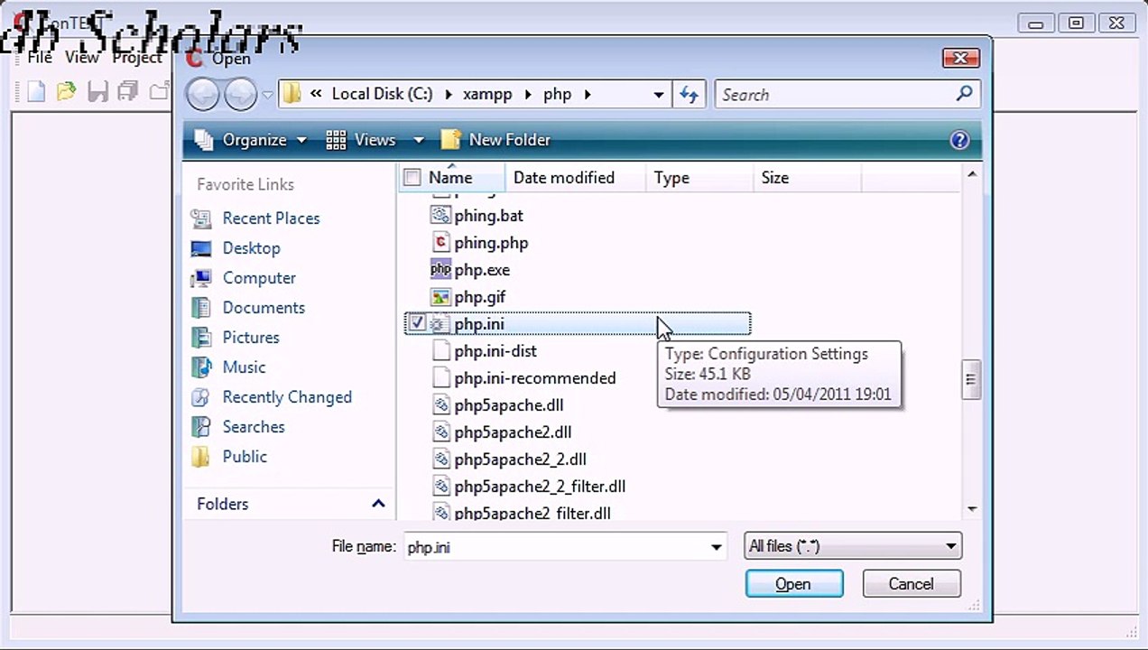Expand the Folders pane chevron
This screenshot has height=650, width=1148.
pyautogui.click(x=378, y=504)
